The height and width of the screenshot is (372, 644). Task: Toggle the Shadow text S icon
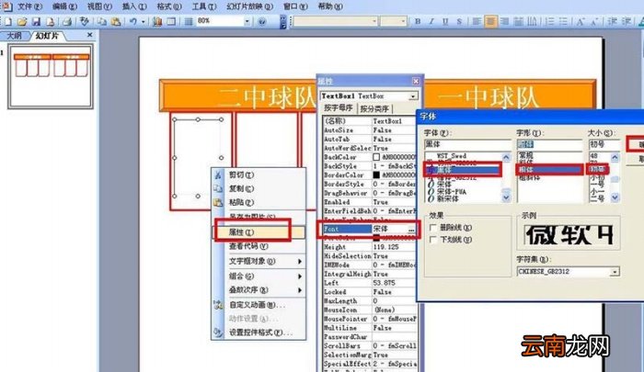pos(459,21)
